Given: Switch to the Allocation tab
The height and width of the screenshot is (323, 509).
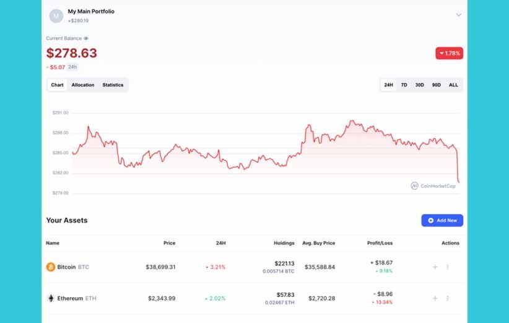Looking at the screenshot, I should tap(83, 85).
